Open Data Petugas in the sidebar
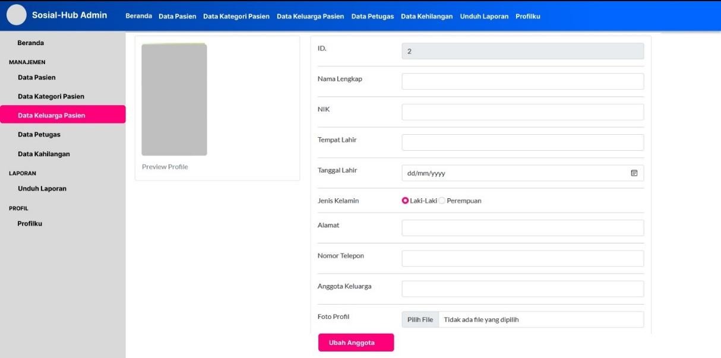 (39, 135)
